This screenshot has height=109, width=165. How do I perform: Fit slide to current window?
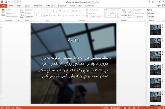(x=163, y=108)
